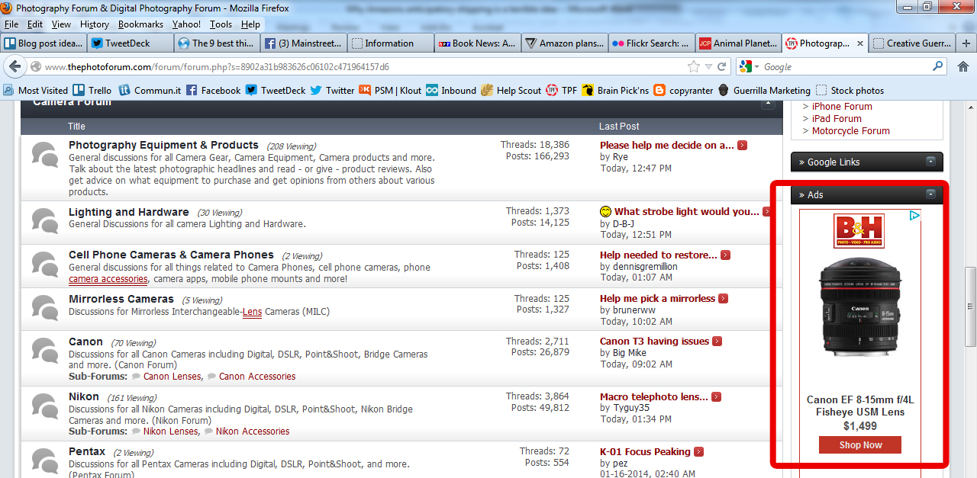The image size is (977, 478).
Task: Open the TPF bookmark
Action: click(562, 90)
